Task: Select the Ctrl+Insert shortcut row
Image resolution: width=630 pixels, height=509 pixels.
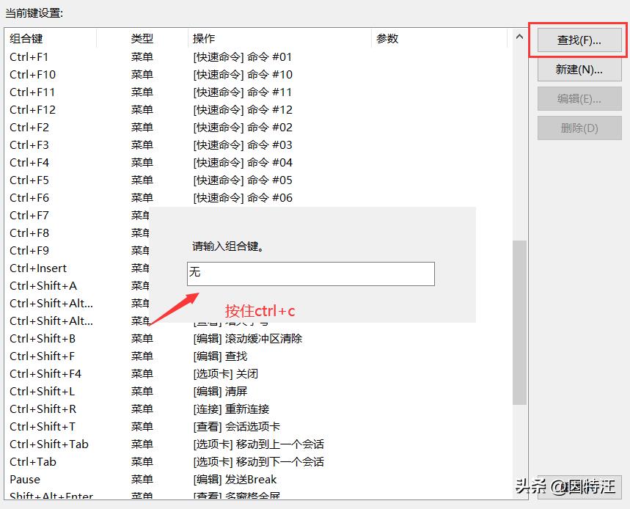Action: point(73,268)
